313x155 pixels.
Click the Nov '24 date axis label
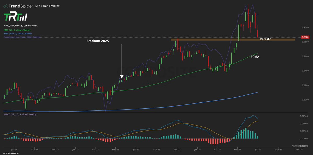55,149
